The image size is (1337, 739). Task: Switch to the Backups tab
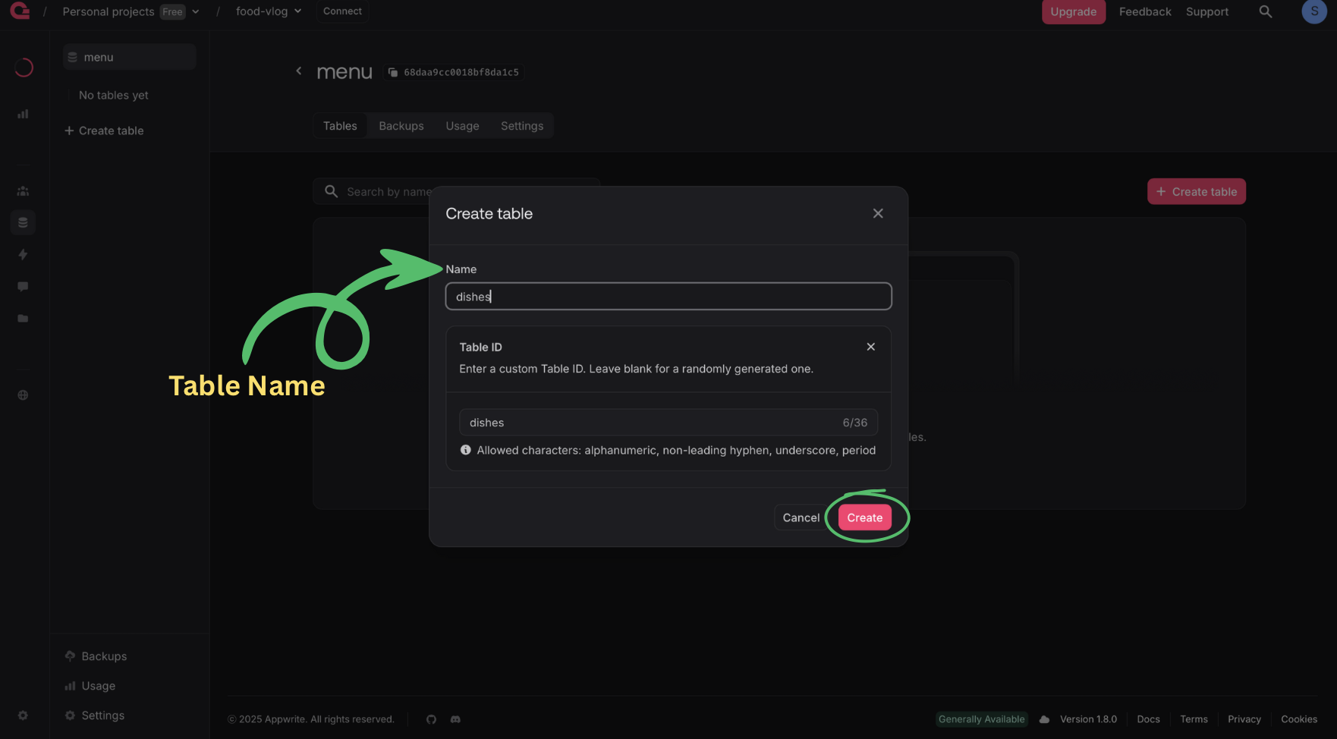[401, 125]
